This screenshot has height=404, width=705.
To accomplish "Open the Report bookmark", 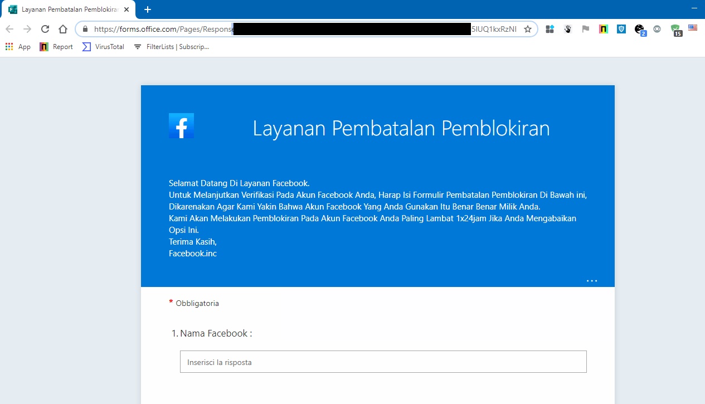I will click(x=56, y=47).
